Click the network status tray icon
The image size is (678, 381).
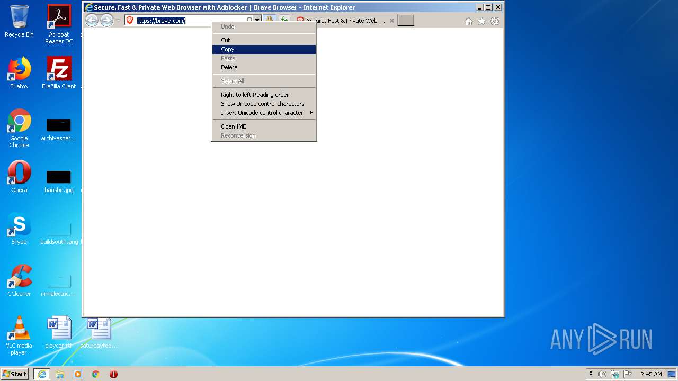615,374
